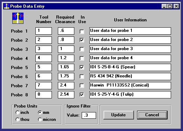Close the Probe Data Entry dialog
The width and height of the screenshot is (183, 131).
176,6
